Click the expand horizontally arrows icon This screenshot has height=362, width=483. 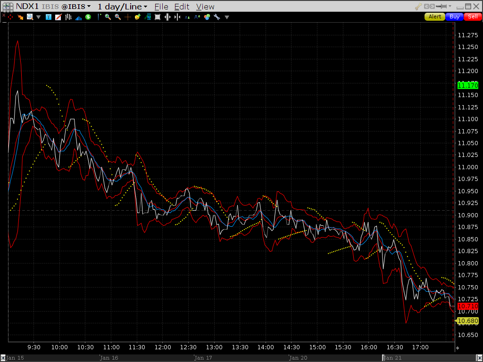click(167, 17)
